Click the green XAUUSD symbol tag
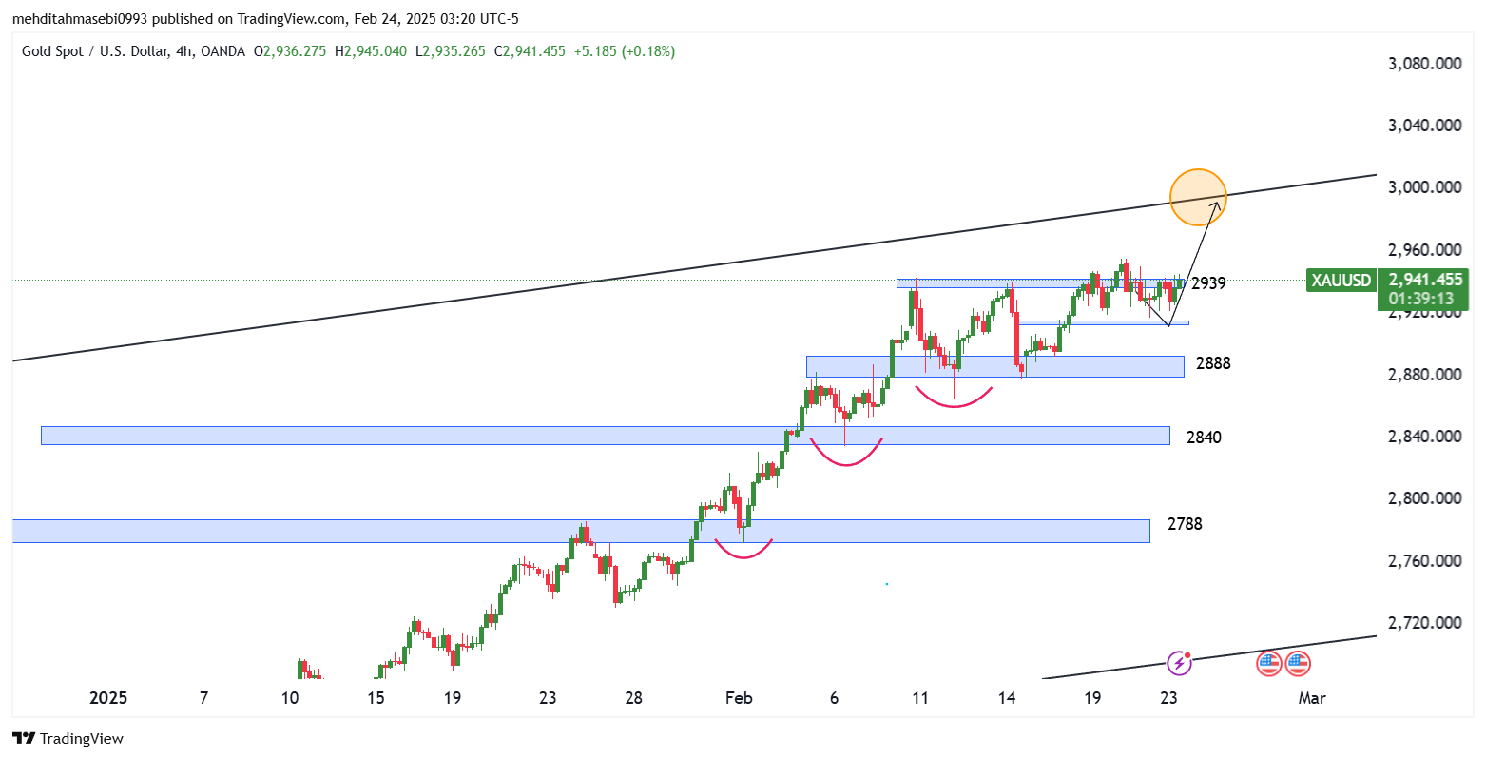1486x759 pixels. click(x=1341, y=280)
